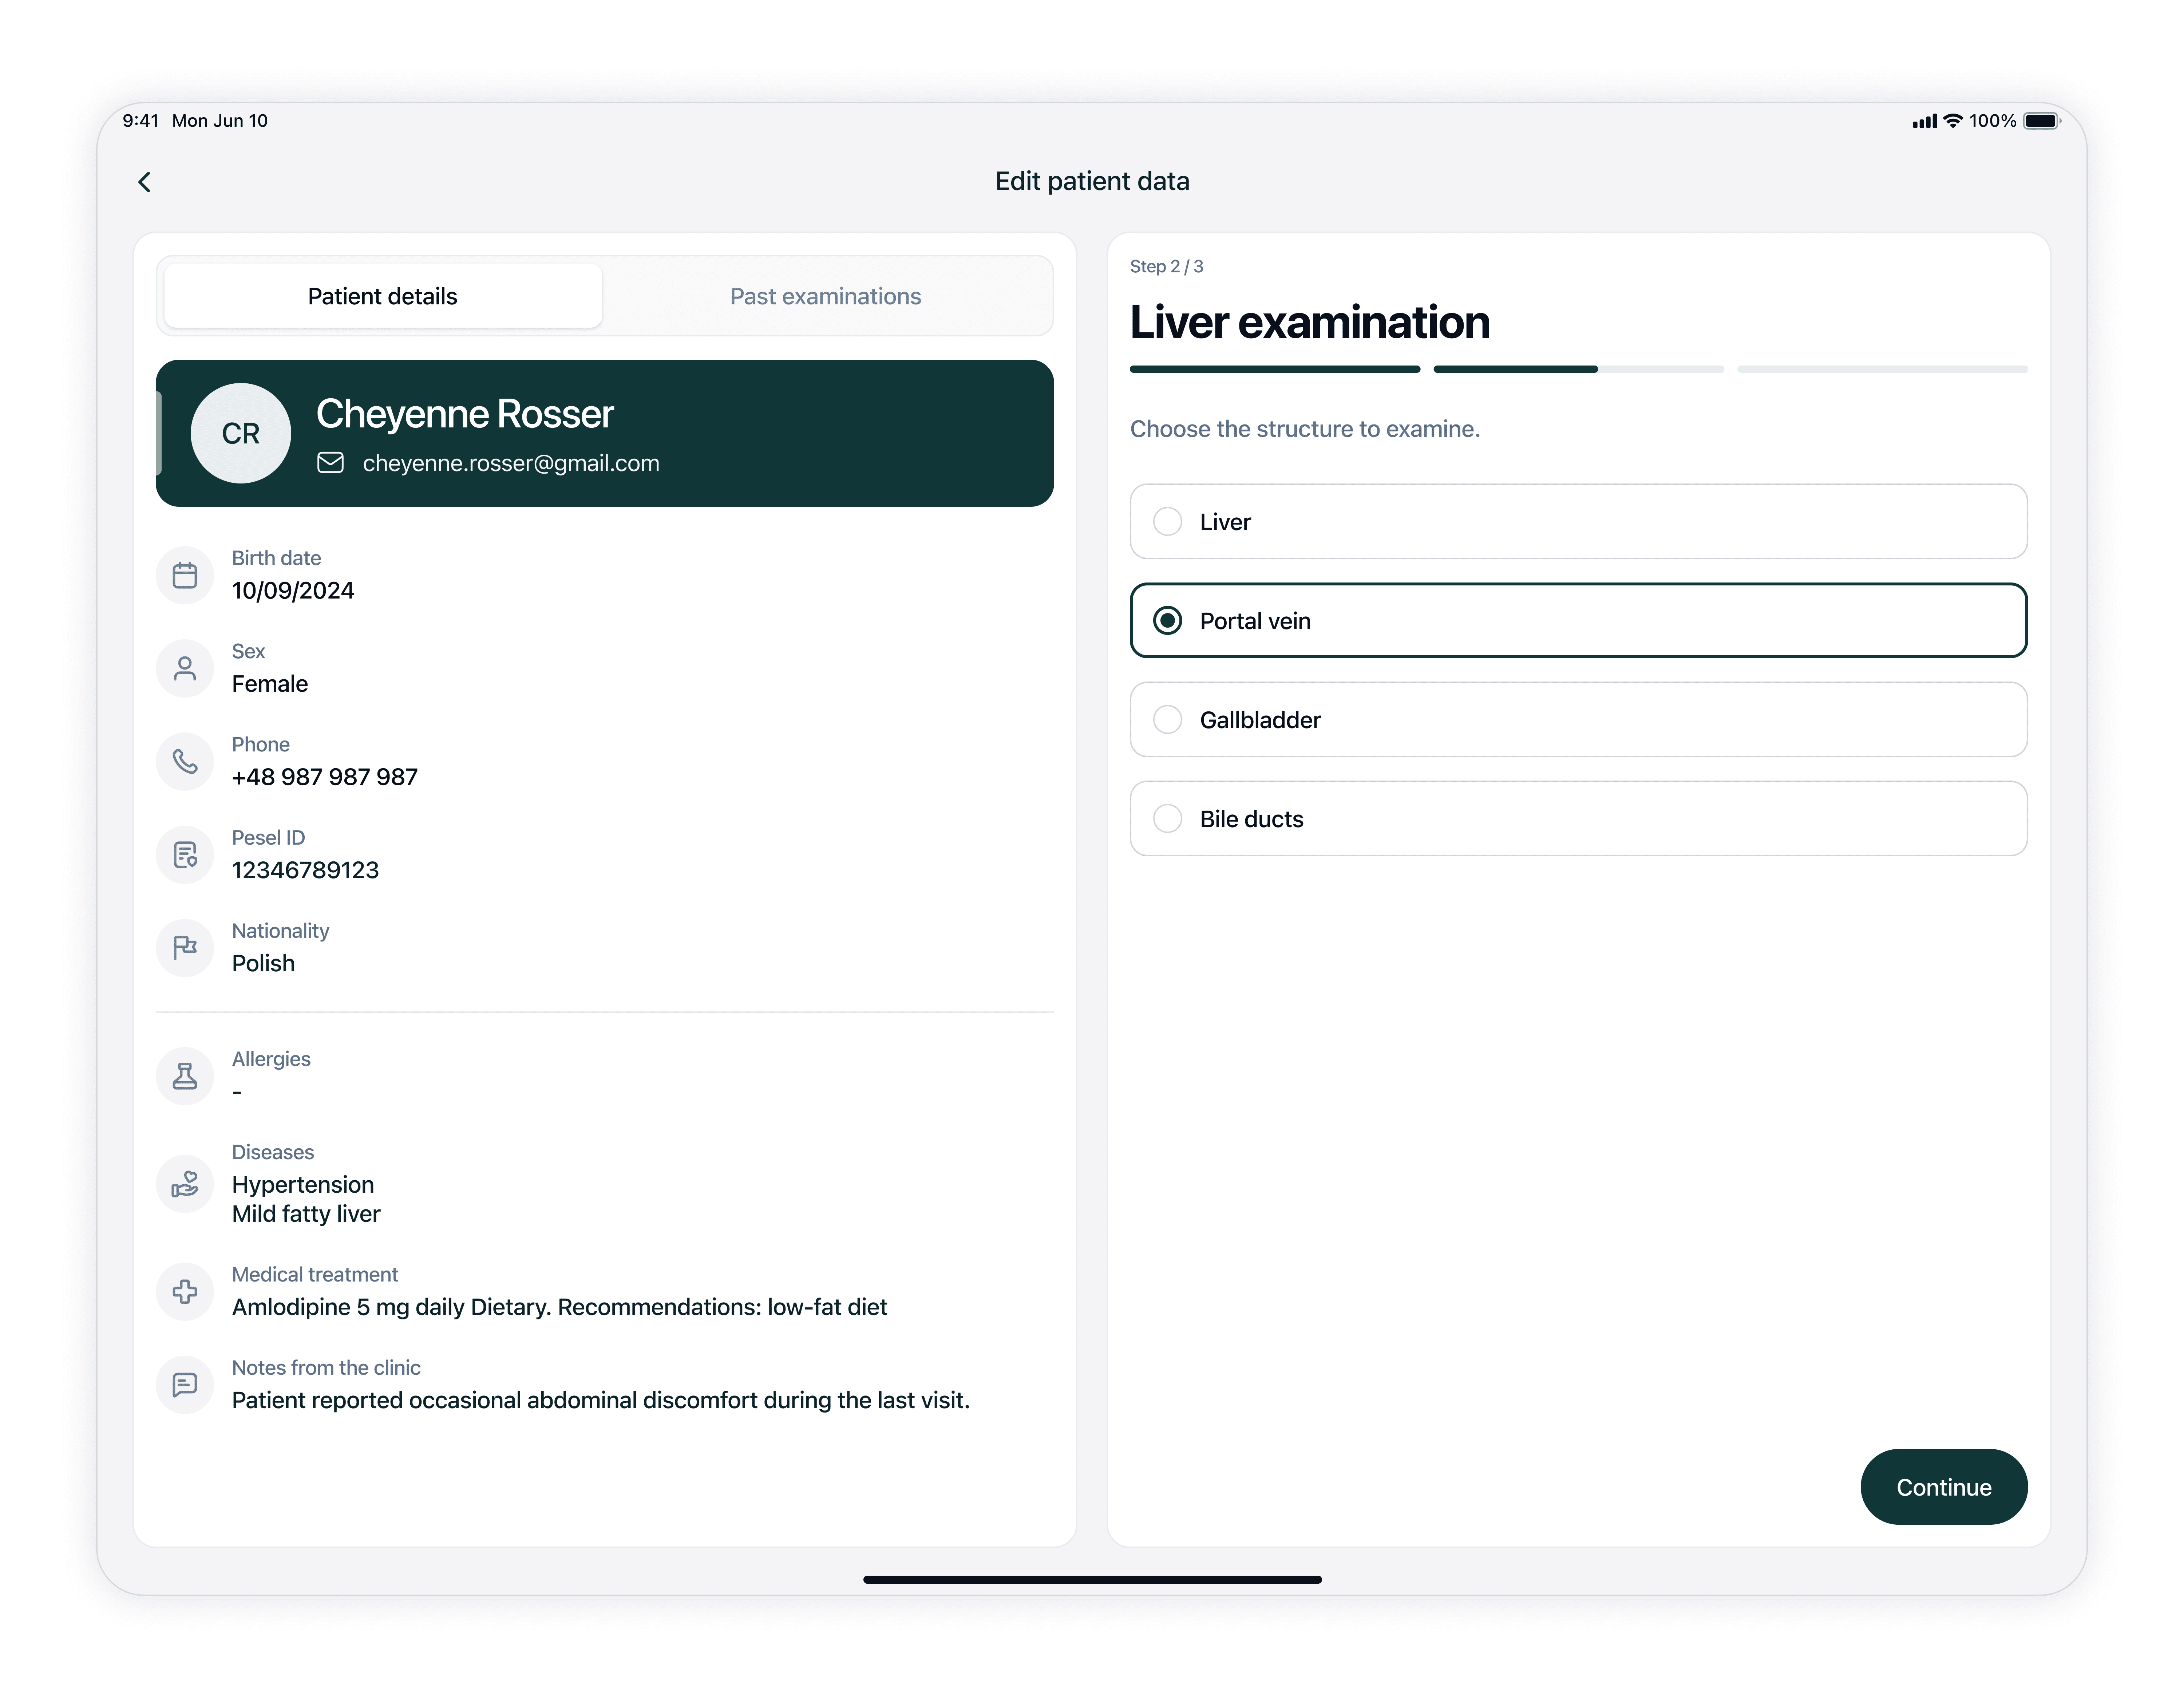Click the email envelope icon
Image resolution: width=2184 pixels, height=1698 pixels.
[331, 463]
